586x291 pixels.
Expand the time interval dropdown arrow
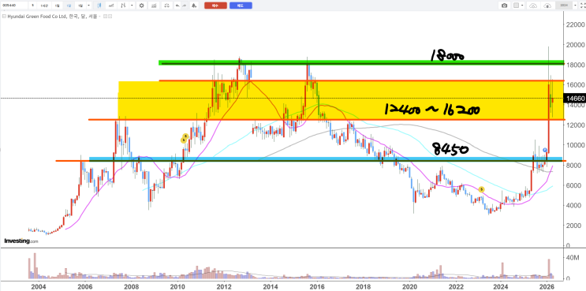pyautogui.click(x=88, y=6)
